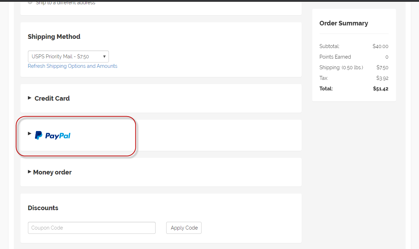Click the Subtotal $40.00 value
This screenshot has height=249, width=419.
pyautogui.click(x=380, y=46)
